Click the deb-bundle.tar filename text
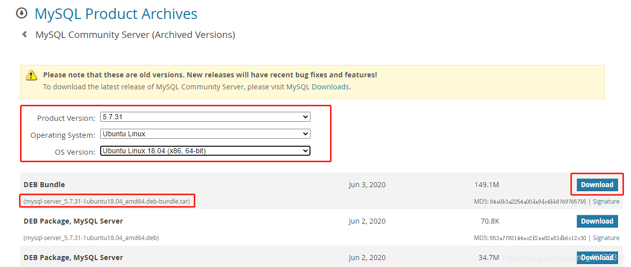Screen dimensions: 631x267 click(108, 202)
